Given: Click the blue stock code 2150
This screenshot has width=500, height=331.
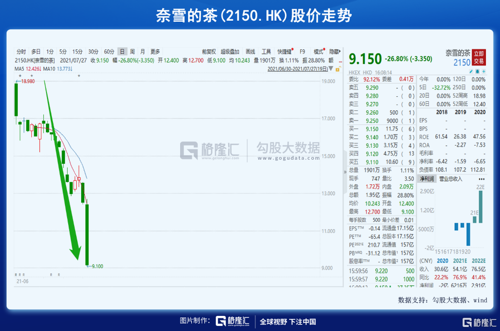Looking at the screenshot, I should 462,62.
